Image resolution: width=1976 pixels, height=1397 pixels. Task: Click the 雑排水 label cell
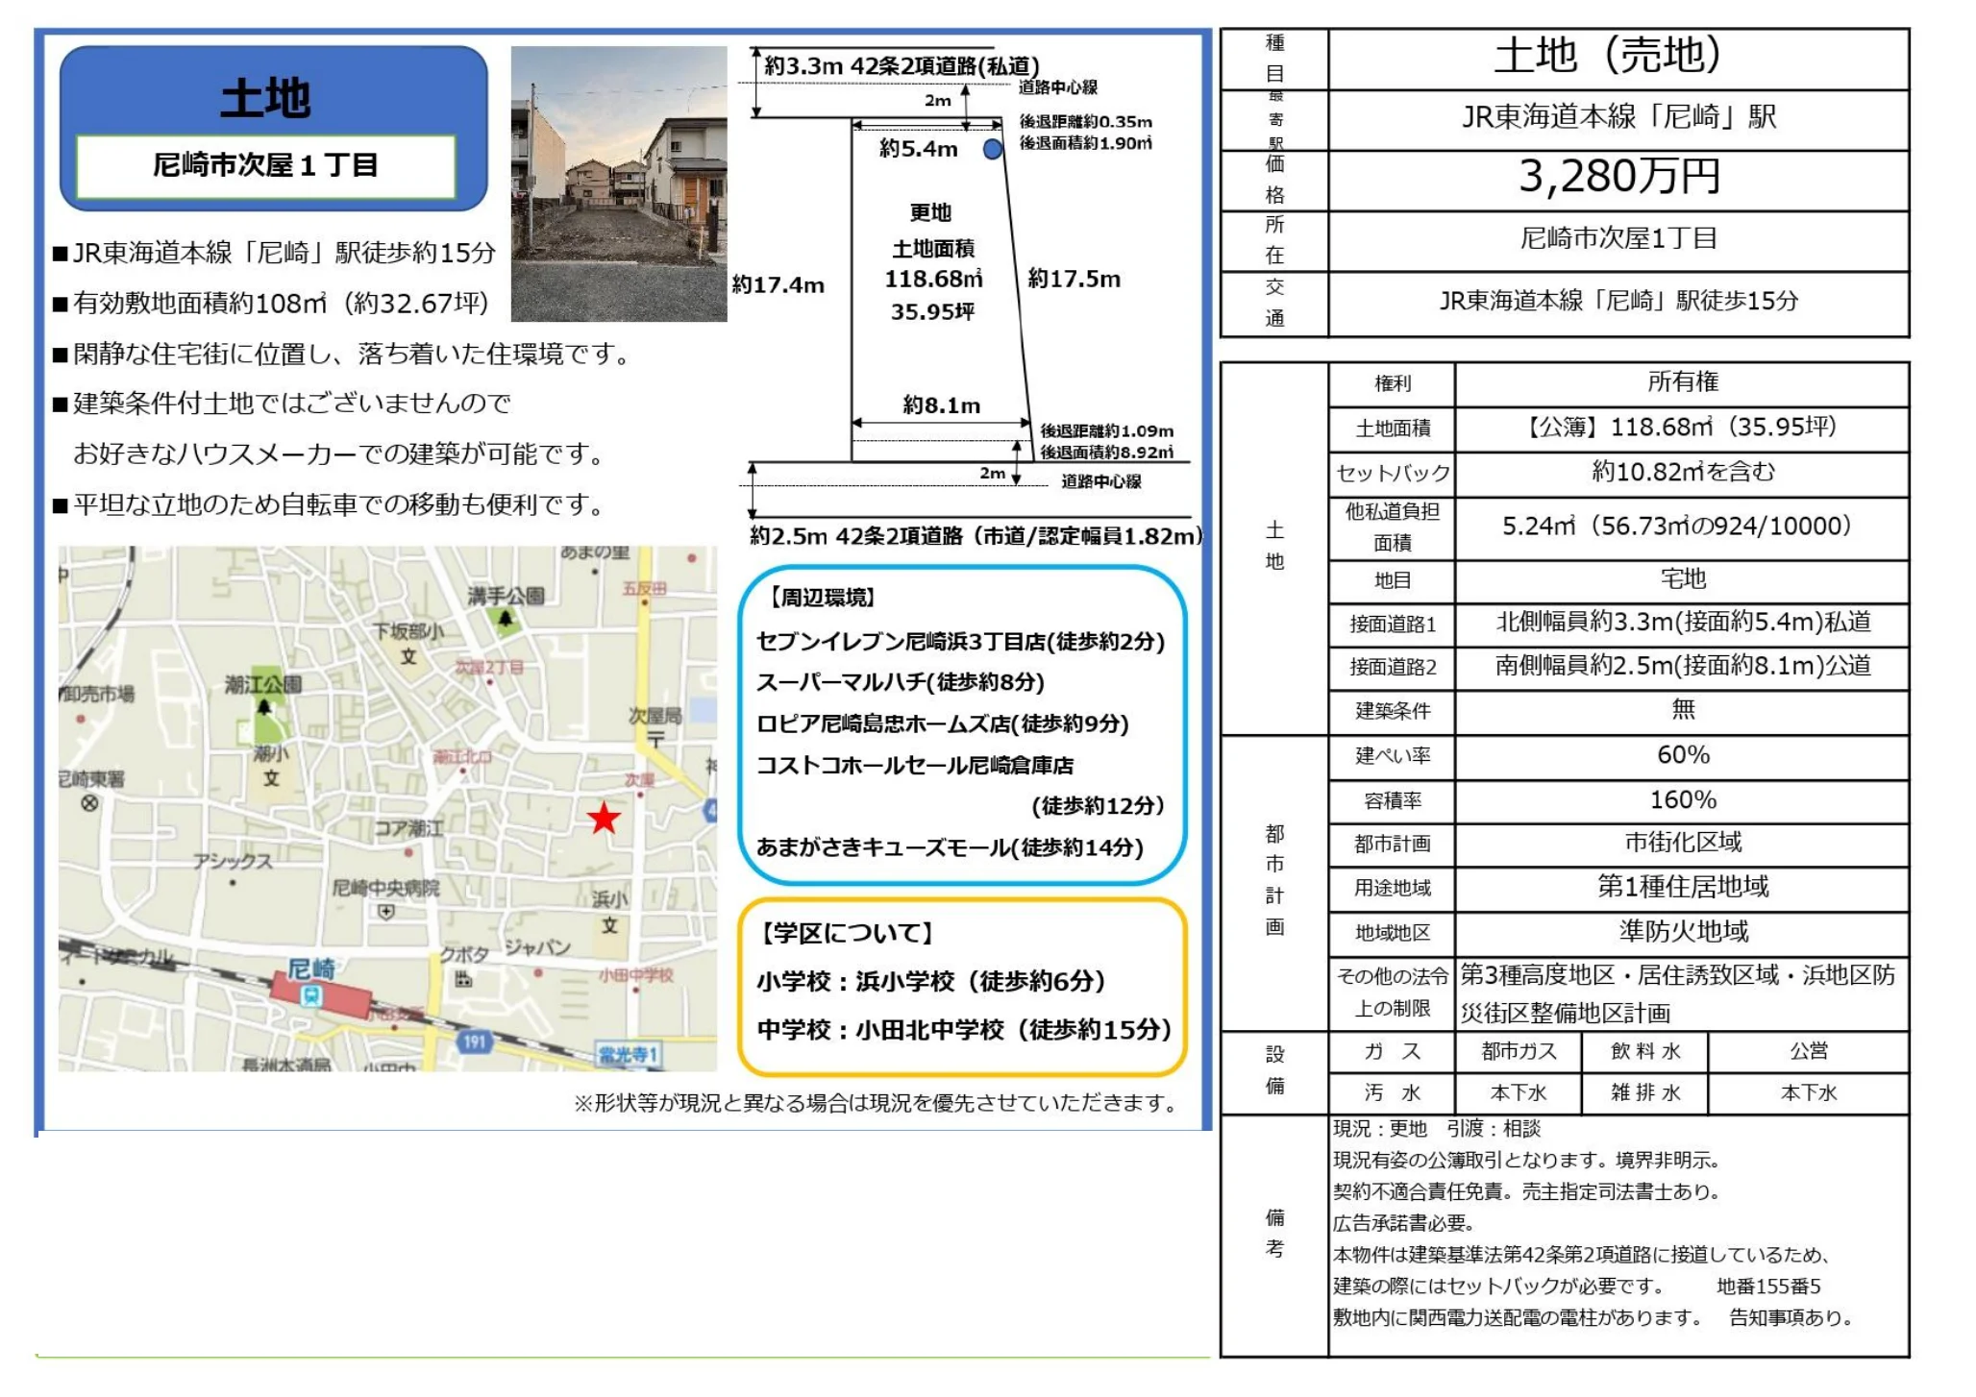pos(1645,1093)
